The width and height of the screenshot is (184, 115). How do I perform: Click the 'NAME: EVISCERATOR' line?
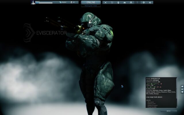pyautogui.click(x=153, y=78)
